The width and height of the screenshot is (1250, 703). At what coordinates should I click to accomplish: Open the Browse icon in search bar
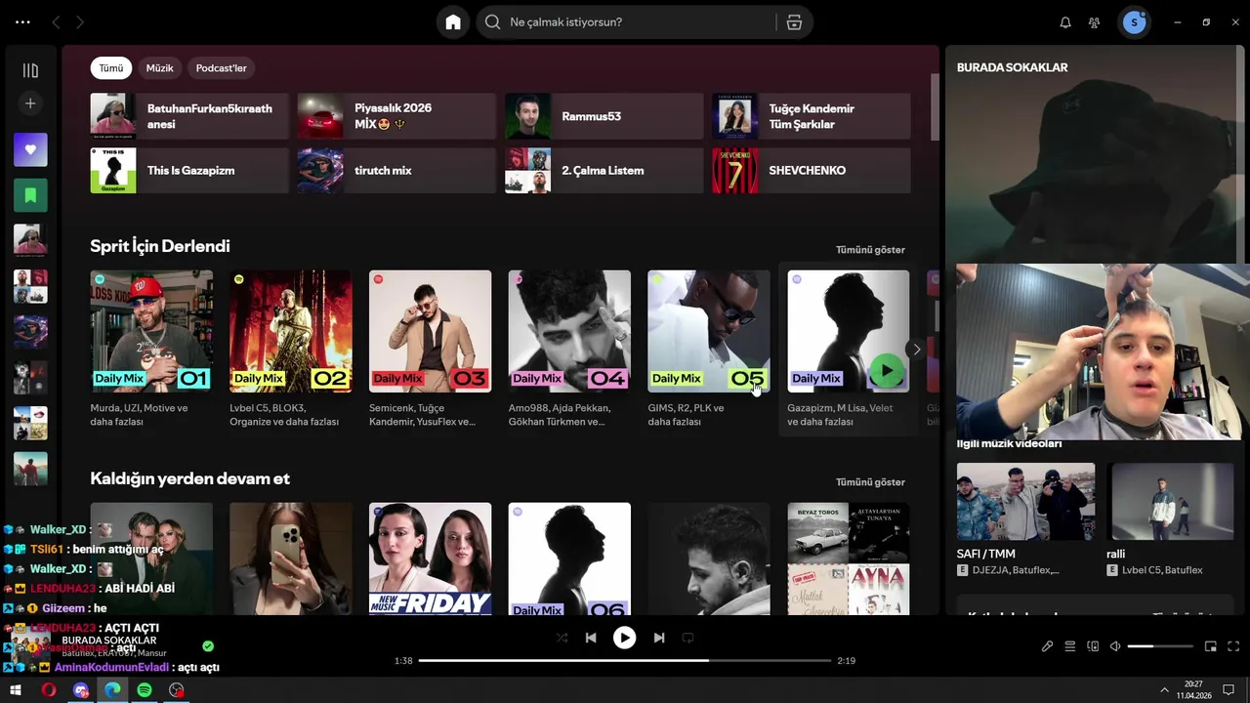tap(794, 22)
